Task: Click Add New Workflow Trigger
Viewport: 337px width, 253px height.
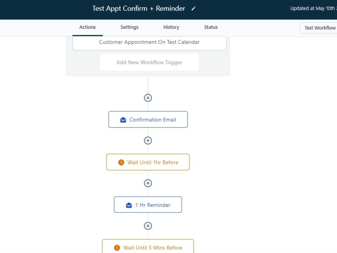Action: click(149, 62)
